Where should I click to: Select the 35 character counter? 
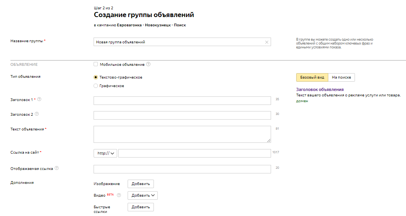(x=277, y=99)
